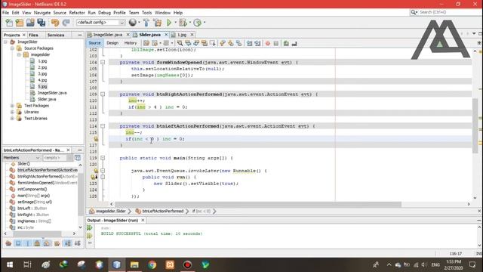Viewport: 483px width, 272px height.
Task: Collapse btnLeftActionPerformed method code fold
Action: [103, 126]
